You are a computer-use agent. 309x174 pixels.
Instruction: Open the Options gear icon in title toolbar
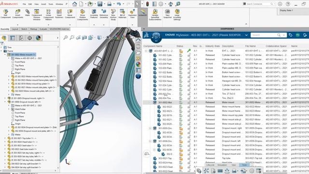point(161,4)
